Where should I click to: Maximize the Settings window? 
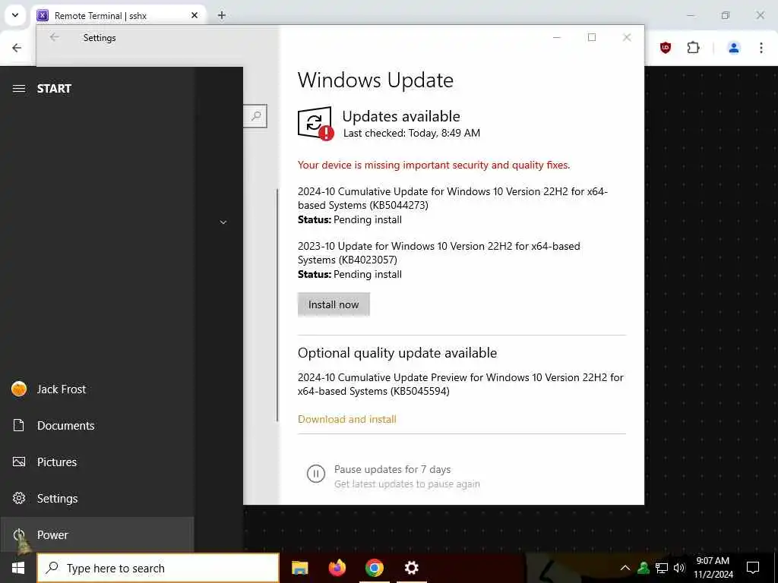click(x=591, y=37)
